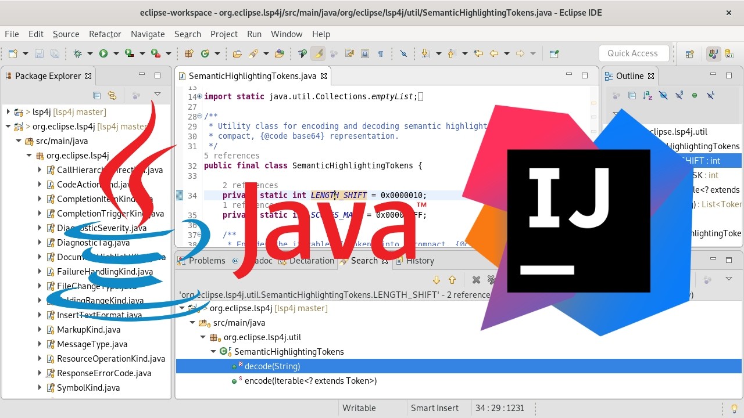
Task: Click the External Tools run icon
Action: [x=156, y=53]
